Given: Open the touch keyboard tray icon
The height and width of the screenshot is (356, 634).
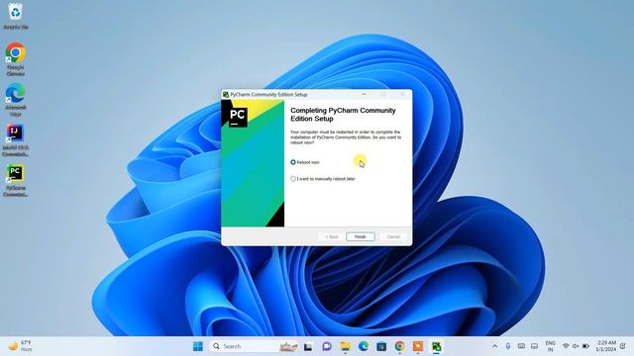Looking at the screenshot, I should coord(521,346).
